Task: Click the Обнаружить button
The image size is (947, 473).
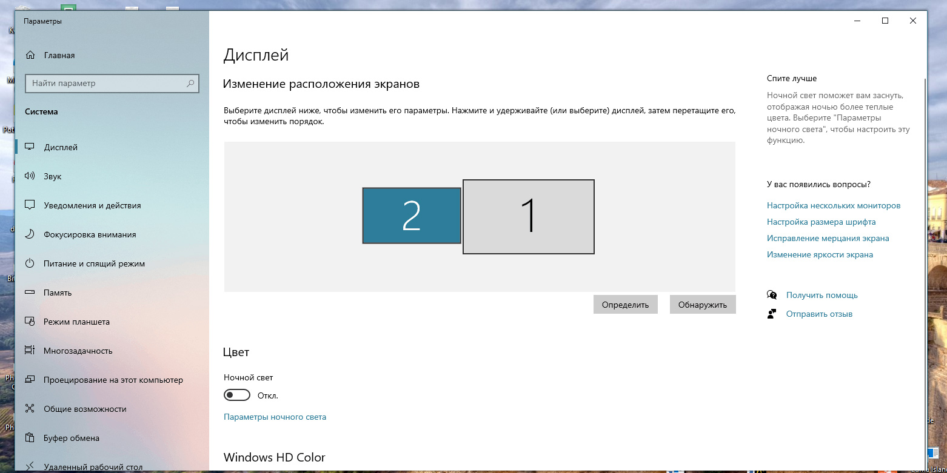Action: point(703,305)
